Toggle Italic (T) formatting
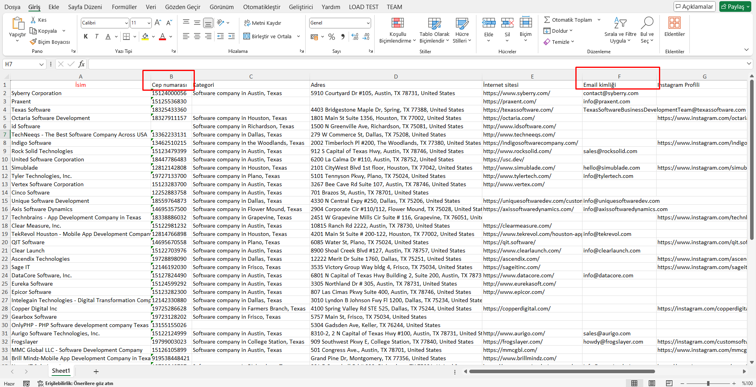756x387 pixels. coord(97,37)
